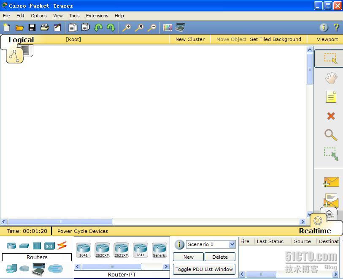Select the Custom Made Devices icon
Screen dimensions: 343x279
tap(38, 269)
